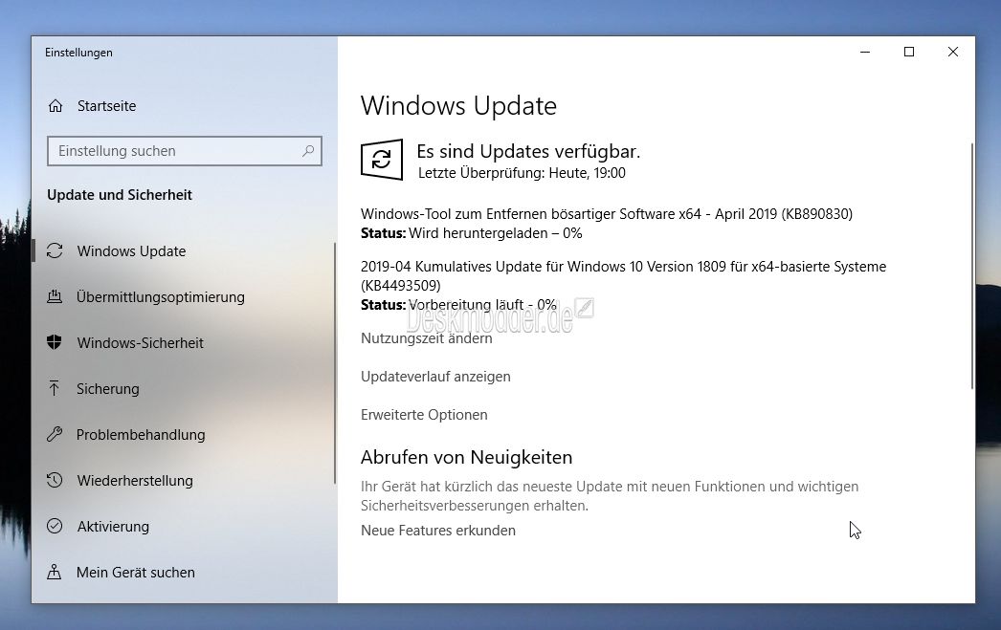Open Updateverlauf anzeigen

click(x=435, y=377)
